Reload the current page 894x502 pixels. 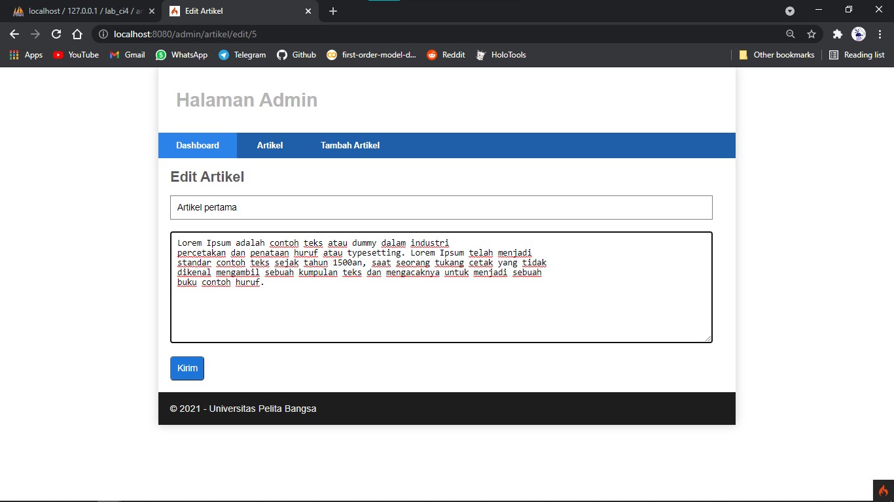[56, 34]
